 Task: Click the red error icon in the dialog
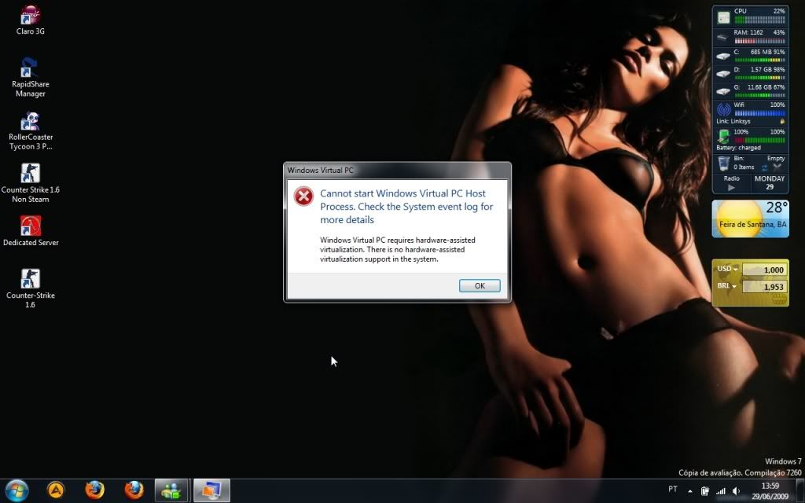303,196
